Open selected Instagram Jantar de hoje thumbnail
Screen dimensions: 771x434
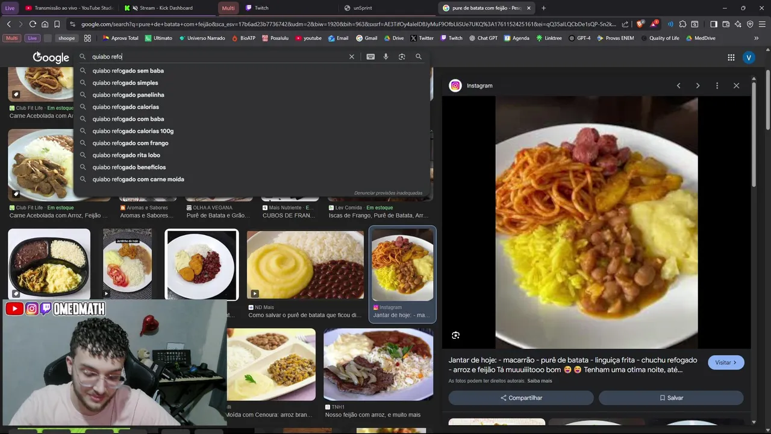coord(402,264)
